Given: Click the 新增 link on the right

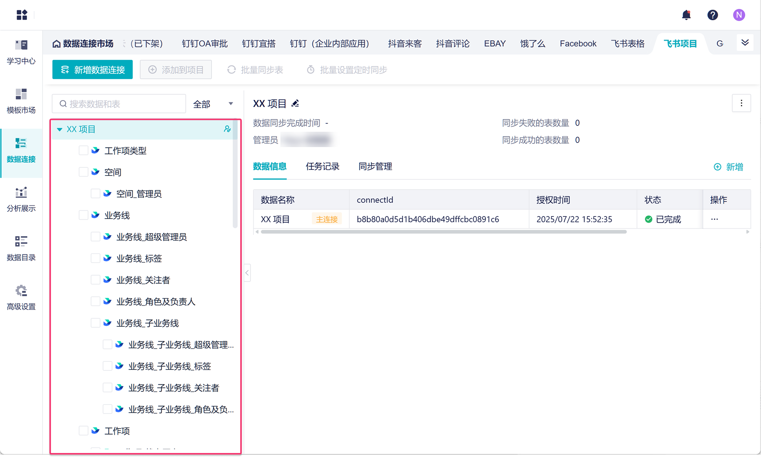Looking at the screenshot, I should point(729,167).
